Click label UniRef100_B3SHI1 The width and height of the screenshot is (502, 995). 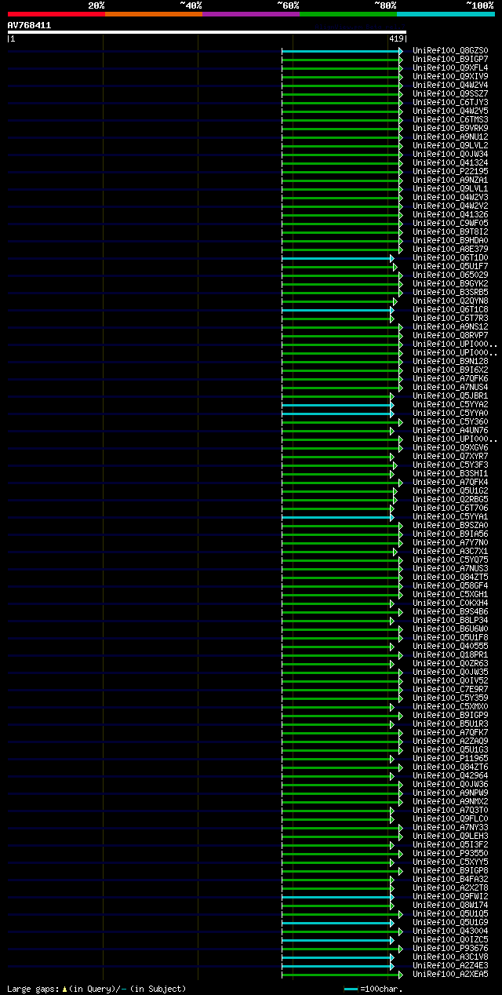pyautogui.click(x=450, y=473)
